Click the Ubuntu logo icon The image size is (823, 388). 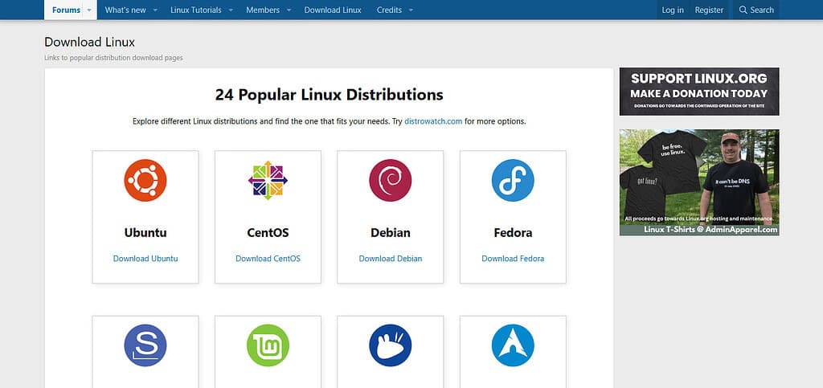click(x=145, y=181)
